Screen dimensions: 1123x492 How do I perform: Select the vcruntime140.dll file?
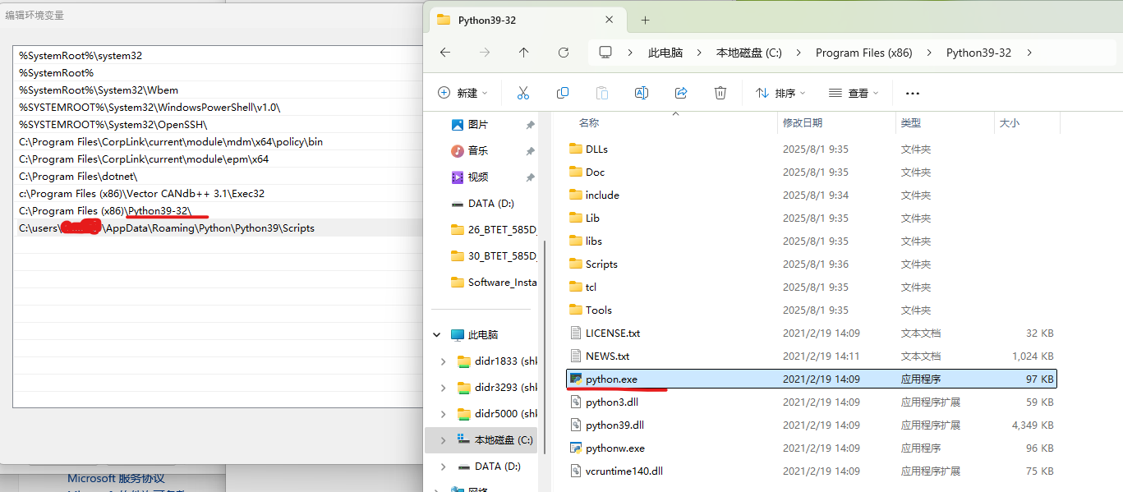pyautogui.click(x=812, y=471)
